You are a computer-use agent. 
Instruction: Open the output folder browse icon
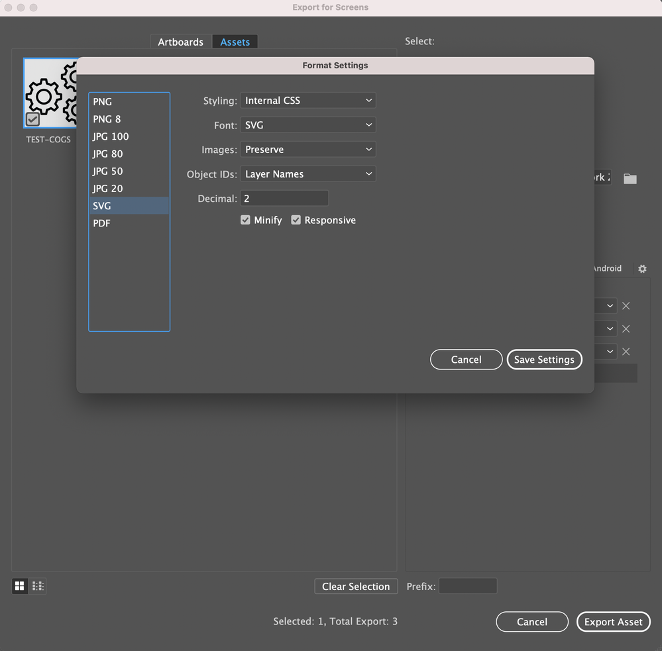(x=630, y=178)
